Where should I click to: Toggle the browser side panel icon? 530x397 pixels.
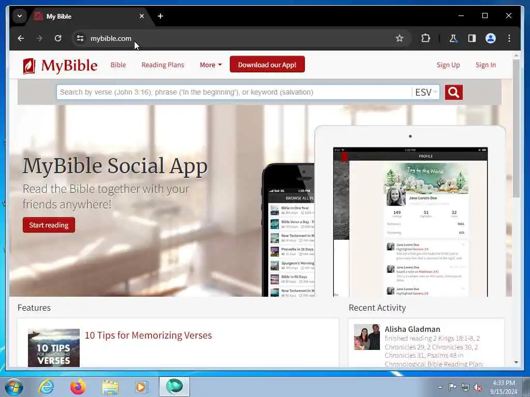tap(472, 38)
